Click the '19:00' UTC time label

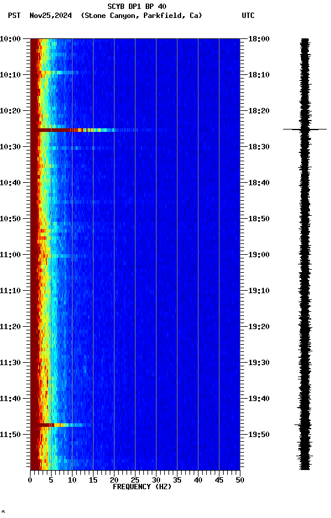tap(259, 255)
